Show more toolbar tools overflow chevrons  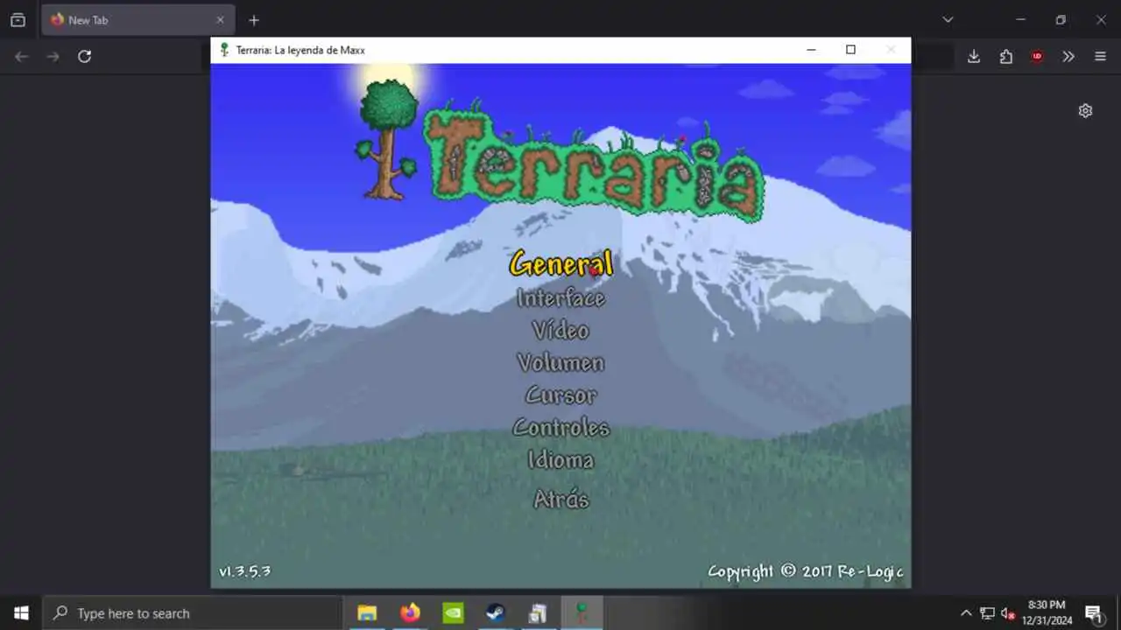[1068, 56]
